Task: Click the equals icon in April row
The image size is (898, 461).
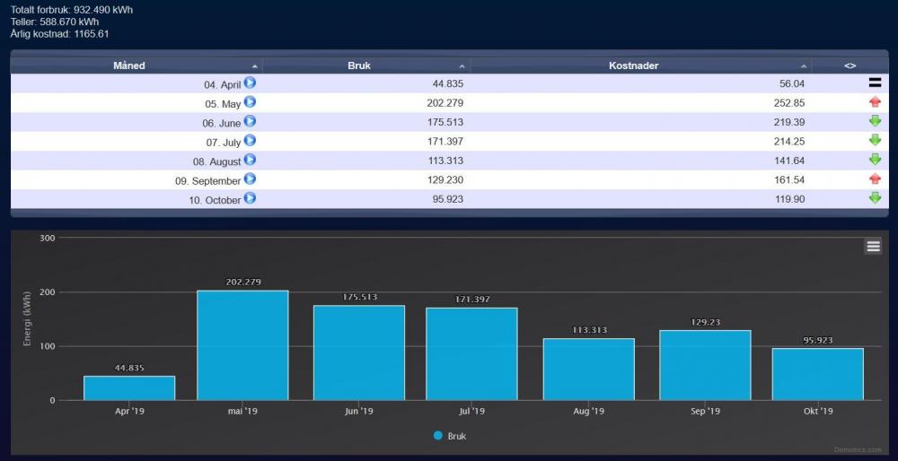Action: tap(875, 83)
